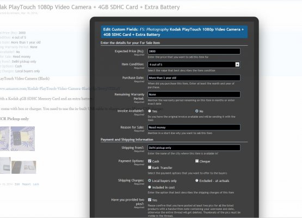
Task: Click the Remaining Warranty Period field
Action: [x=194, y=94]
